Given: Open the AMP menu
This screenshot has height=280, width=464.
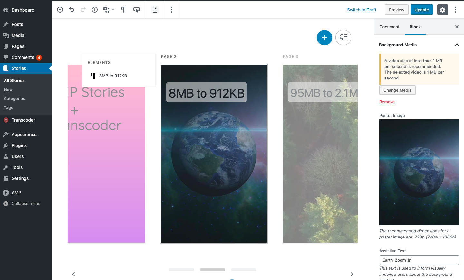Looking at the screenshot, I should click(26, 193).
